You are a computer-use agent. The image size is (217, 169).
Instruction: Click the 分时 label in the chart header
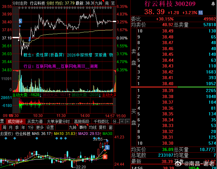point(50,3)
